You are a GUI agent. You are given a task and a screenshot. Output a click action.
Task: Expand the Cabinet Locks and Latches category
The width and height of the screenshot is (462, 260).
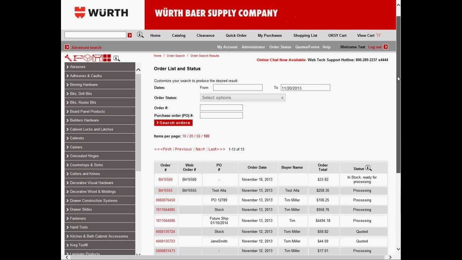100,129
